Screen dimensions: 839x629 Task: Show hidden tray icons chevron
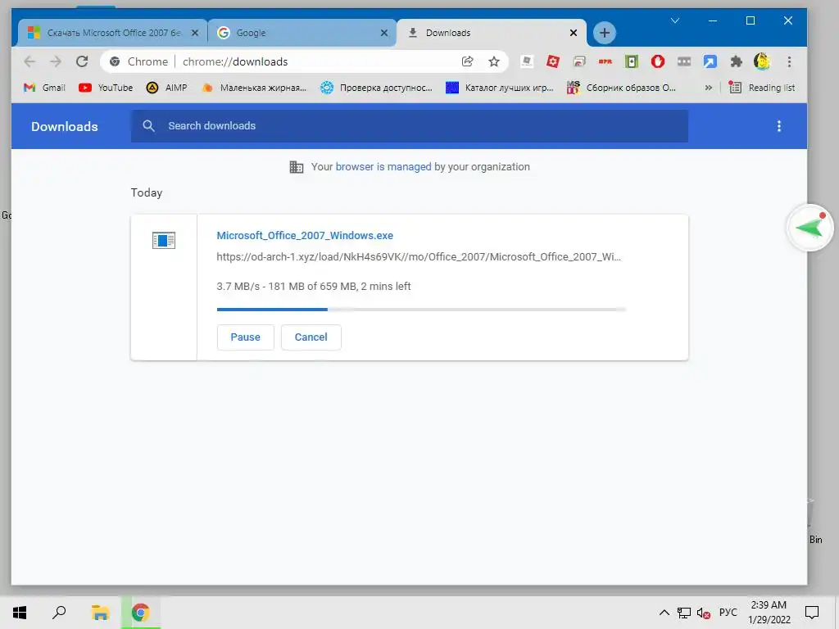point(664,613)
